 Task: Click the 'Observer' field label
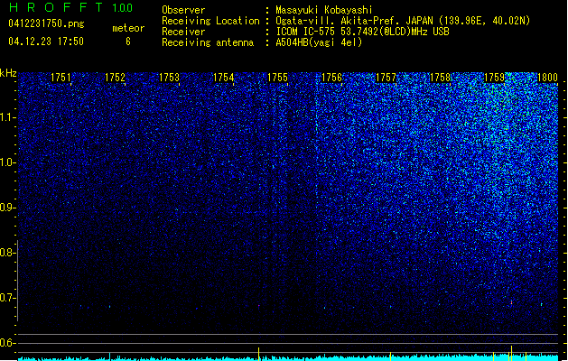pos(183,10)
